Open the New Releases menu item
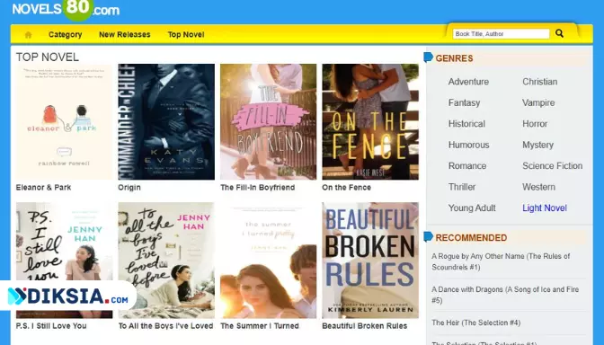 point(124,35)
